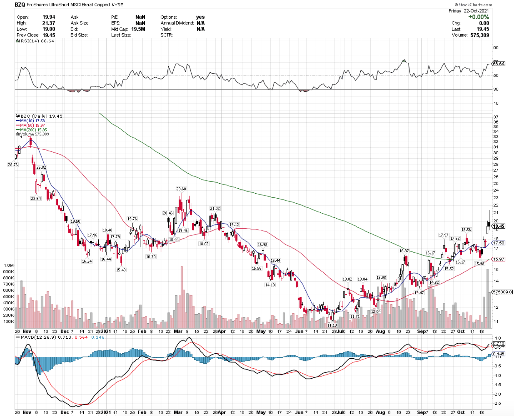Click the 12.04 low annotation
This screenshot has height=416, width=514.
(x=376, y=312)
